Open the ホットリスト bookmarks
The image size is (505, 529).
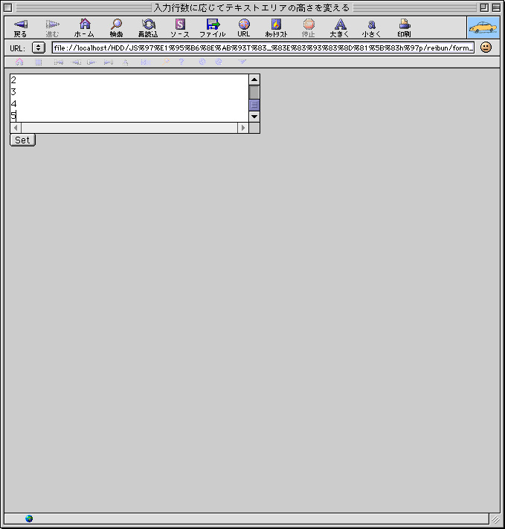click(277, 27)
